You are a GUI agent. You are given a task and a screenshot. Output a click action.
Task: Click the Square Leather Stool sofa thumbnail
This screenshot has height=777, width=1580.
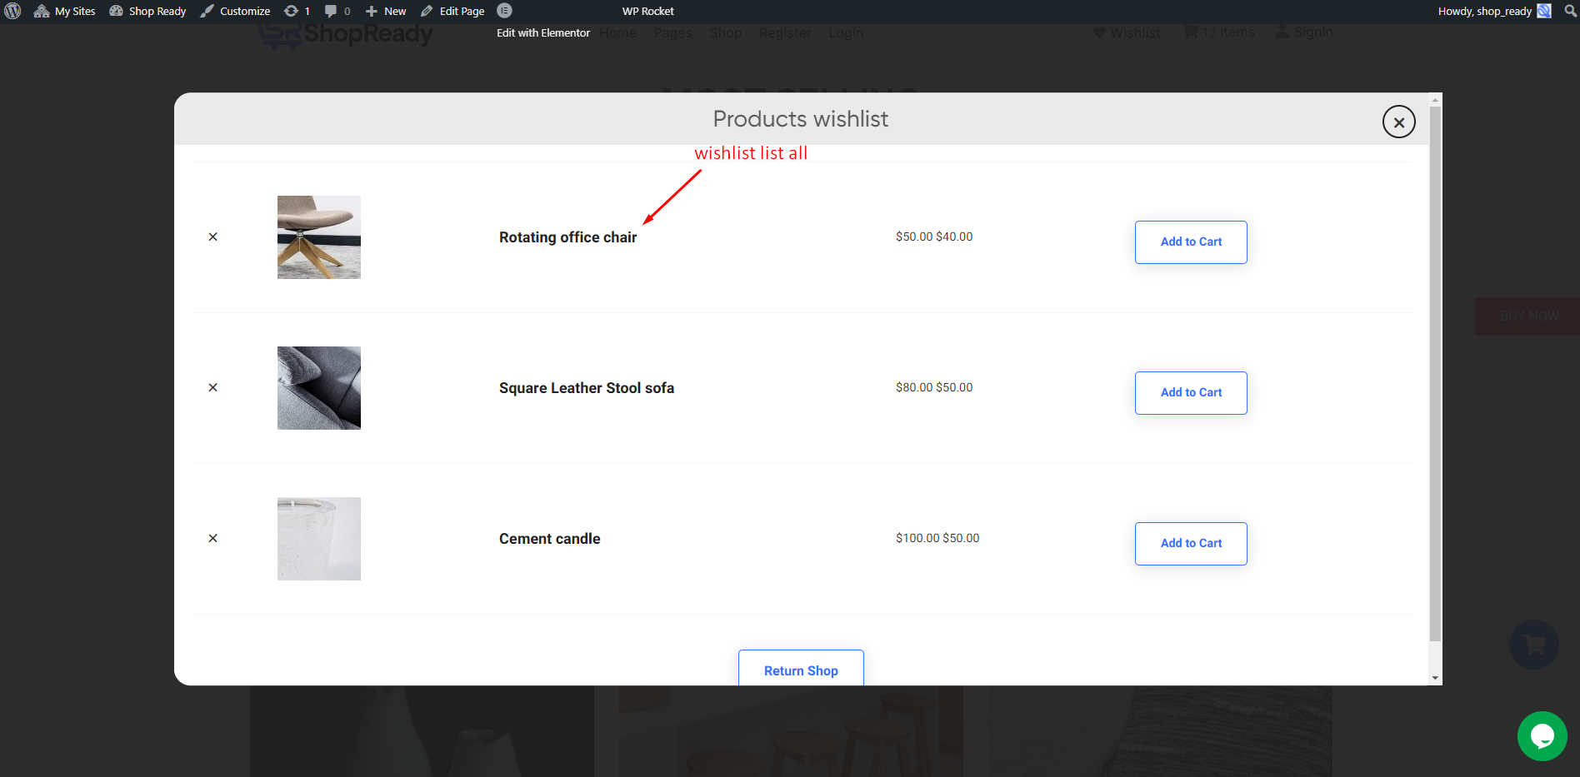[319, 388]
